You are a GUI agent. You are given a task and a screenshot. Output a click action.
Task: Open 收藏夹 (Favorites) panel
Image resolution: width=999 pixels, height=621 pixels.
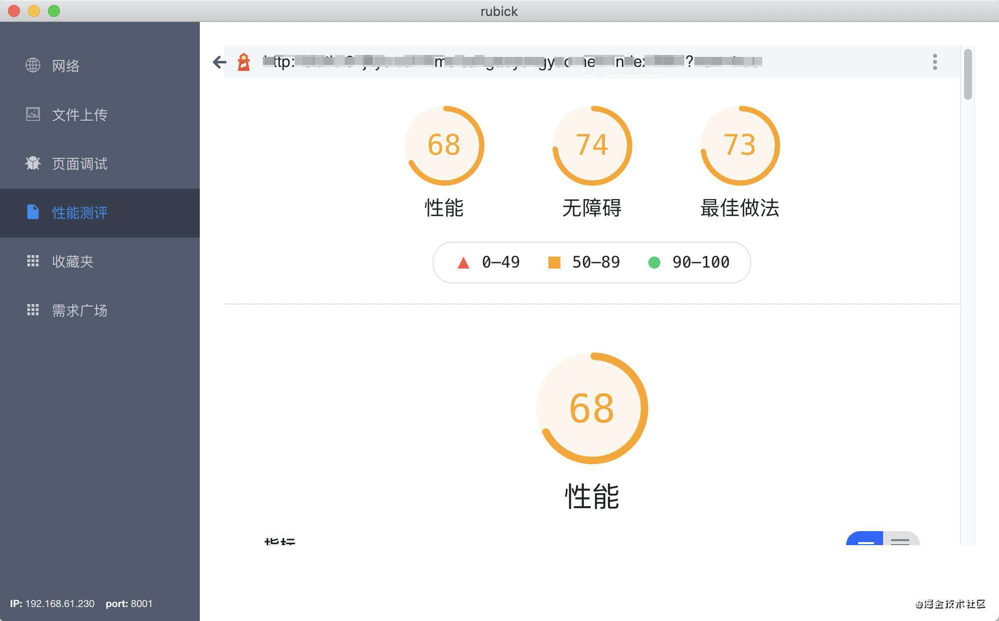tap(71, 260)
